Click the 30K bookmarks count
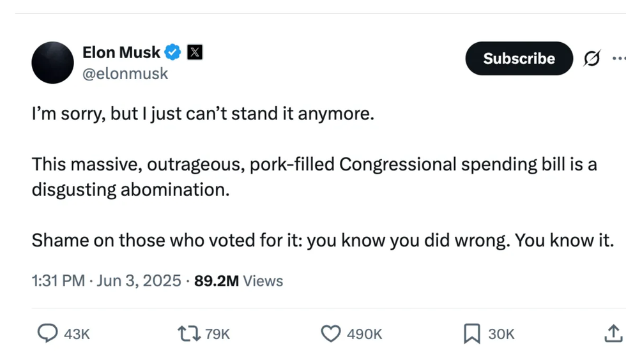This screenshot has height=355, width=626. [x=501, y=333]
